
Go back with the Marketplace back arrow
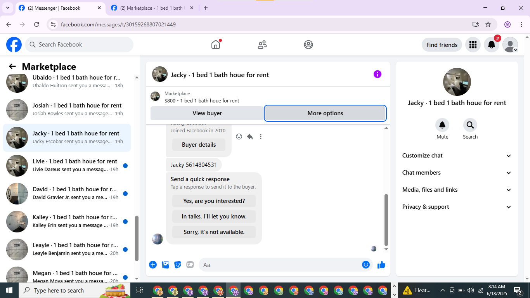pos(12,66)
